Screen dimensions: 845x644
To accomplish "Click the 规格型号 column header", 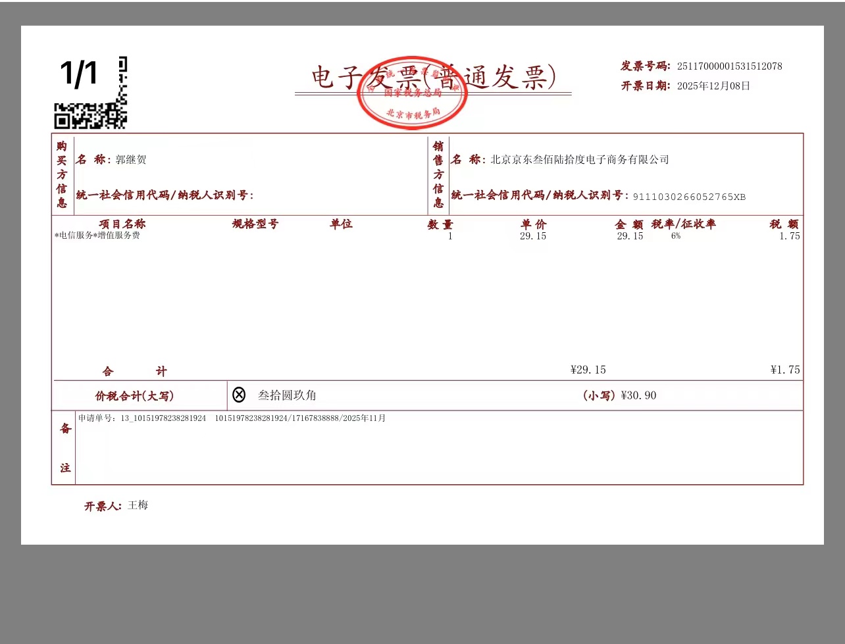I will click(x=255, y=224).
